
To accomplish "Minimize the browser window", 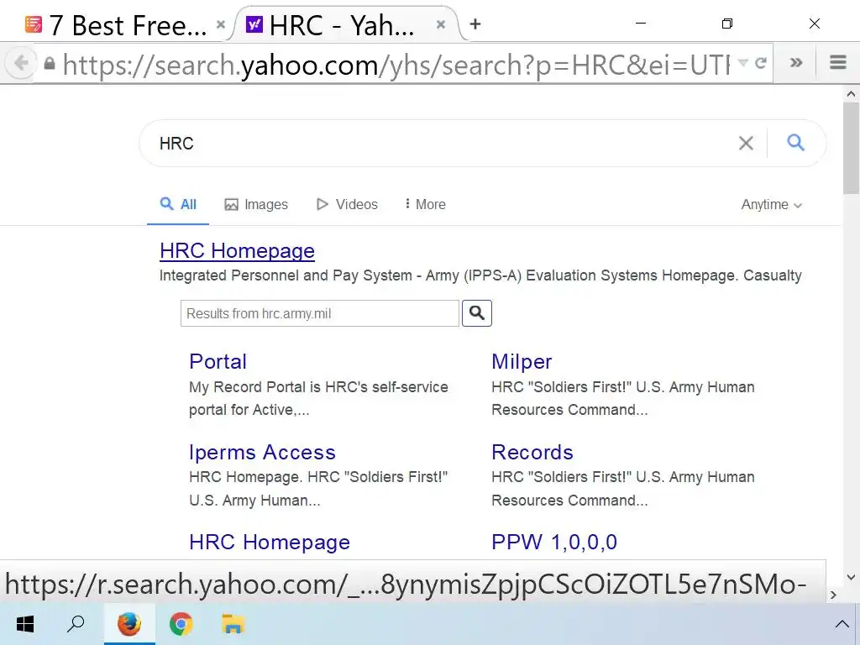I will pyautogui.click(x=640, y=23).
